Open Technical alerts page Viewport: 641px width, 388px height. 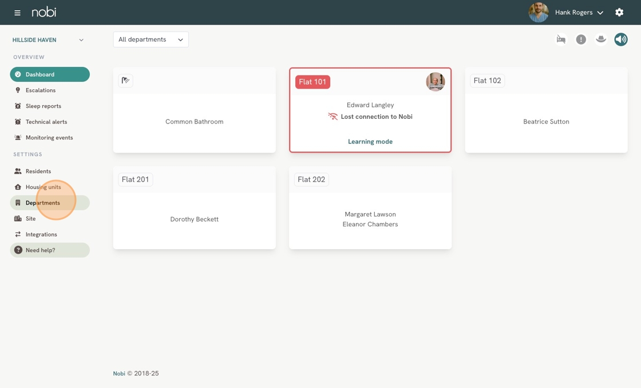[x=50, y=122]
